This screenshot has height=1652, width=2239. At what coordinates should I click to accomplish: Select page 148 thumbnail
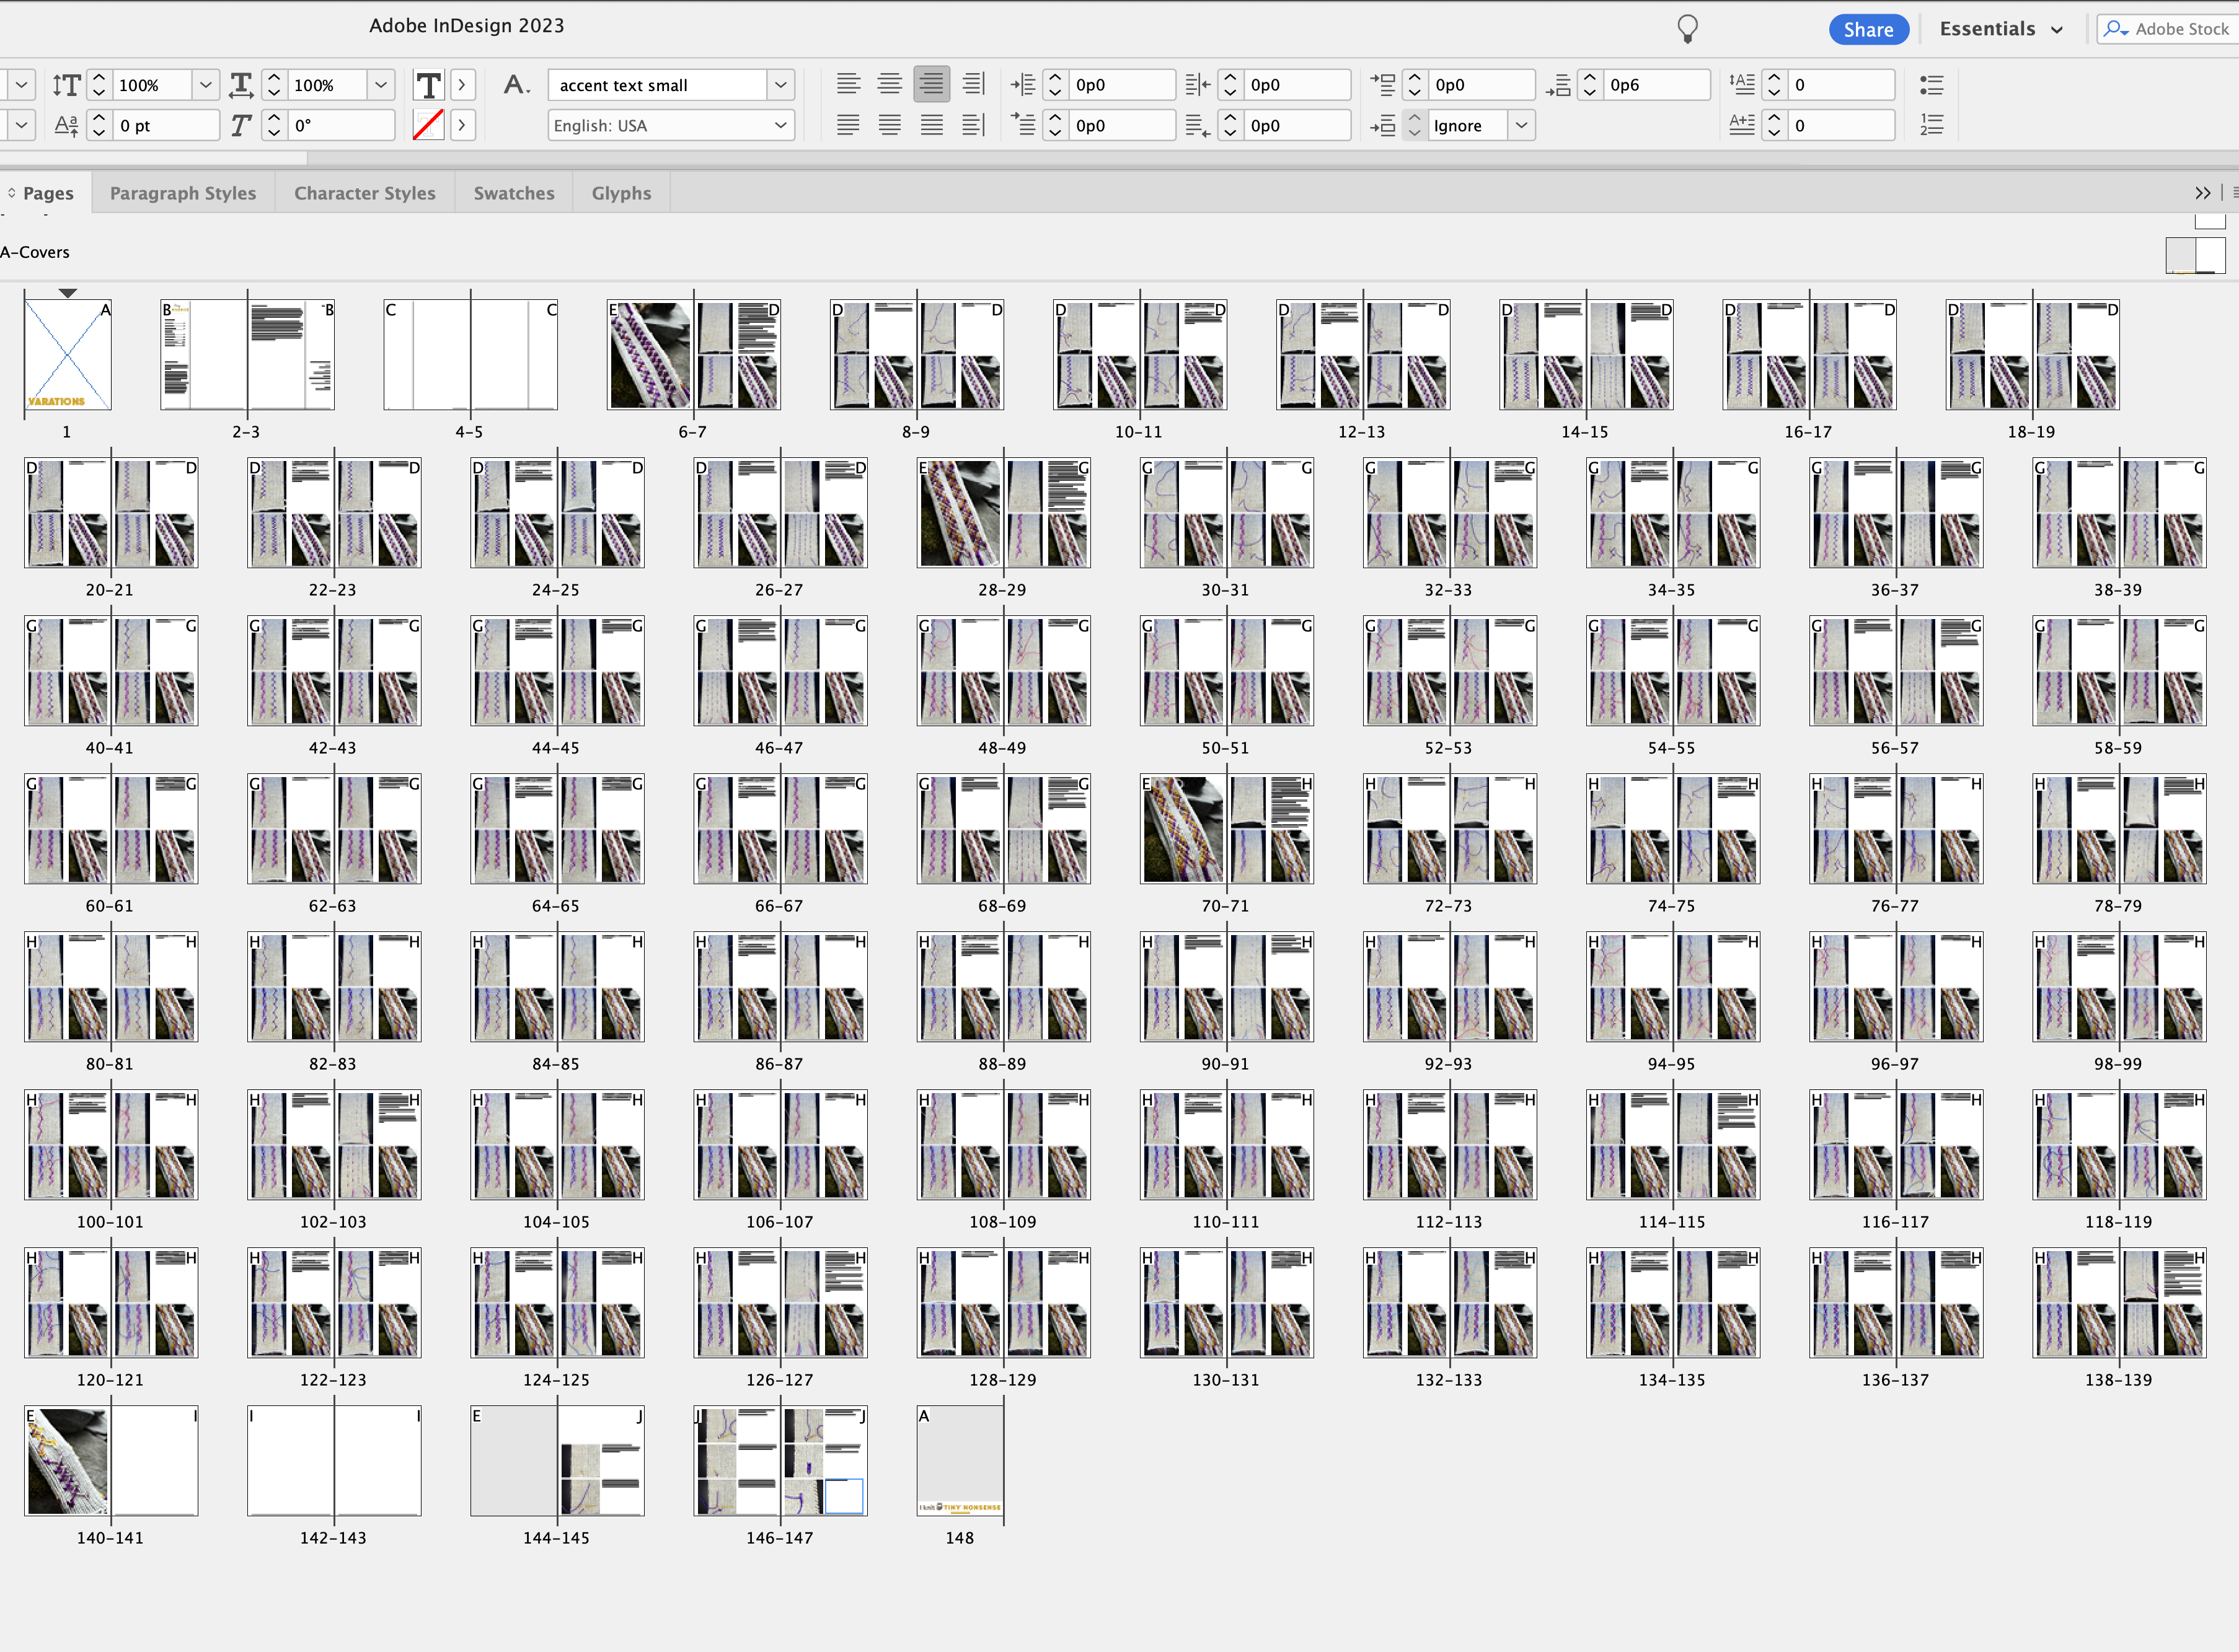point(960,1461)
